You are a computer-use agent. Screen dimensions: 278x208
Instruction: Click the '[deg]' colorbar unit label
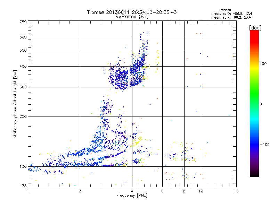coord(255,28)
